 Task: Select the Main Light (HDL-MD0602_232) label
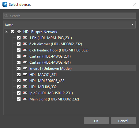pyautogui.click(x=54, y=99)
